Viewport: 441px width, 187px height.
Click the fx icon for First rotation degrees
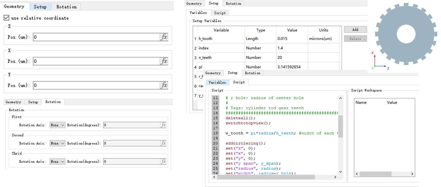pos(163,125)
